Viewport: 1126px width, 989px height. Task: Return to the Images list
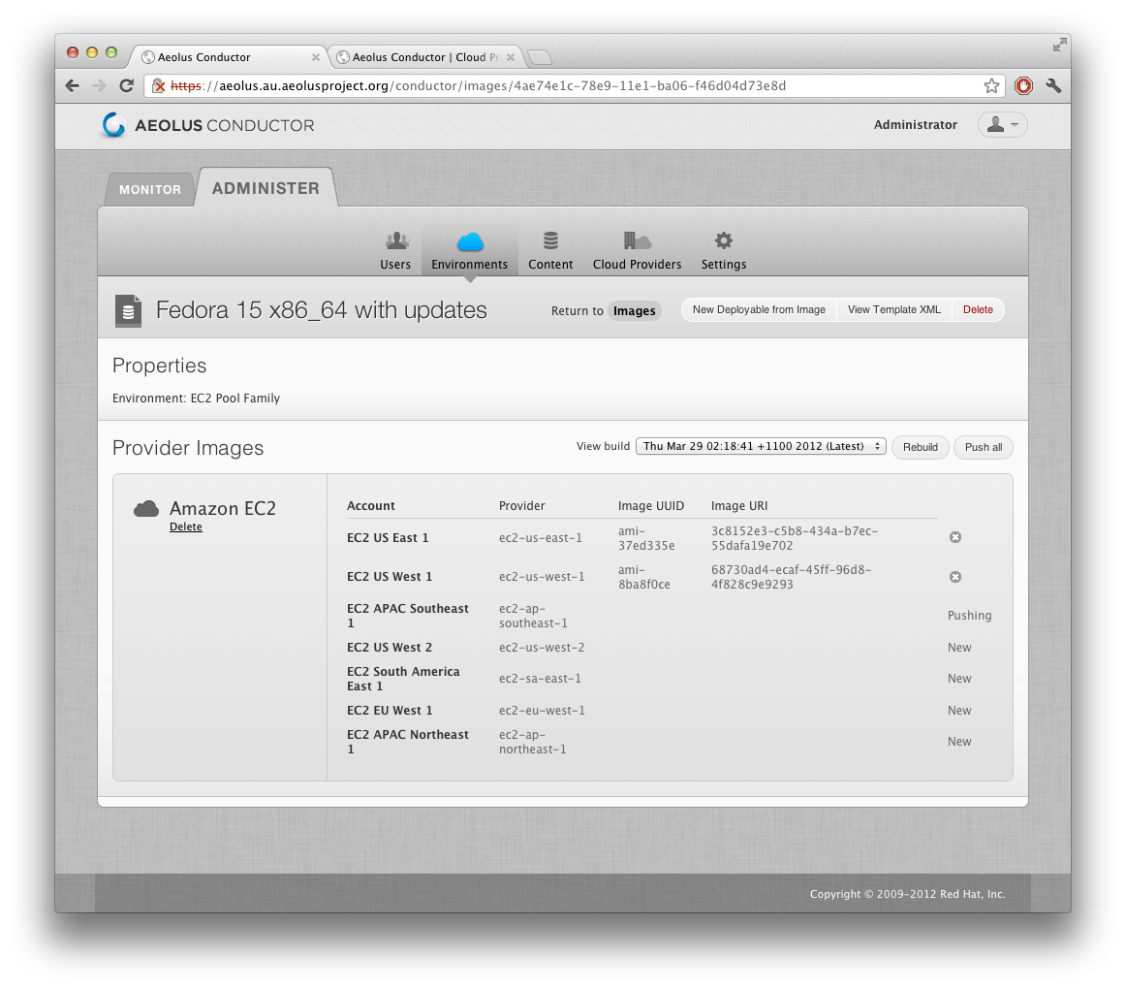[x=634, y=311]
